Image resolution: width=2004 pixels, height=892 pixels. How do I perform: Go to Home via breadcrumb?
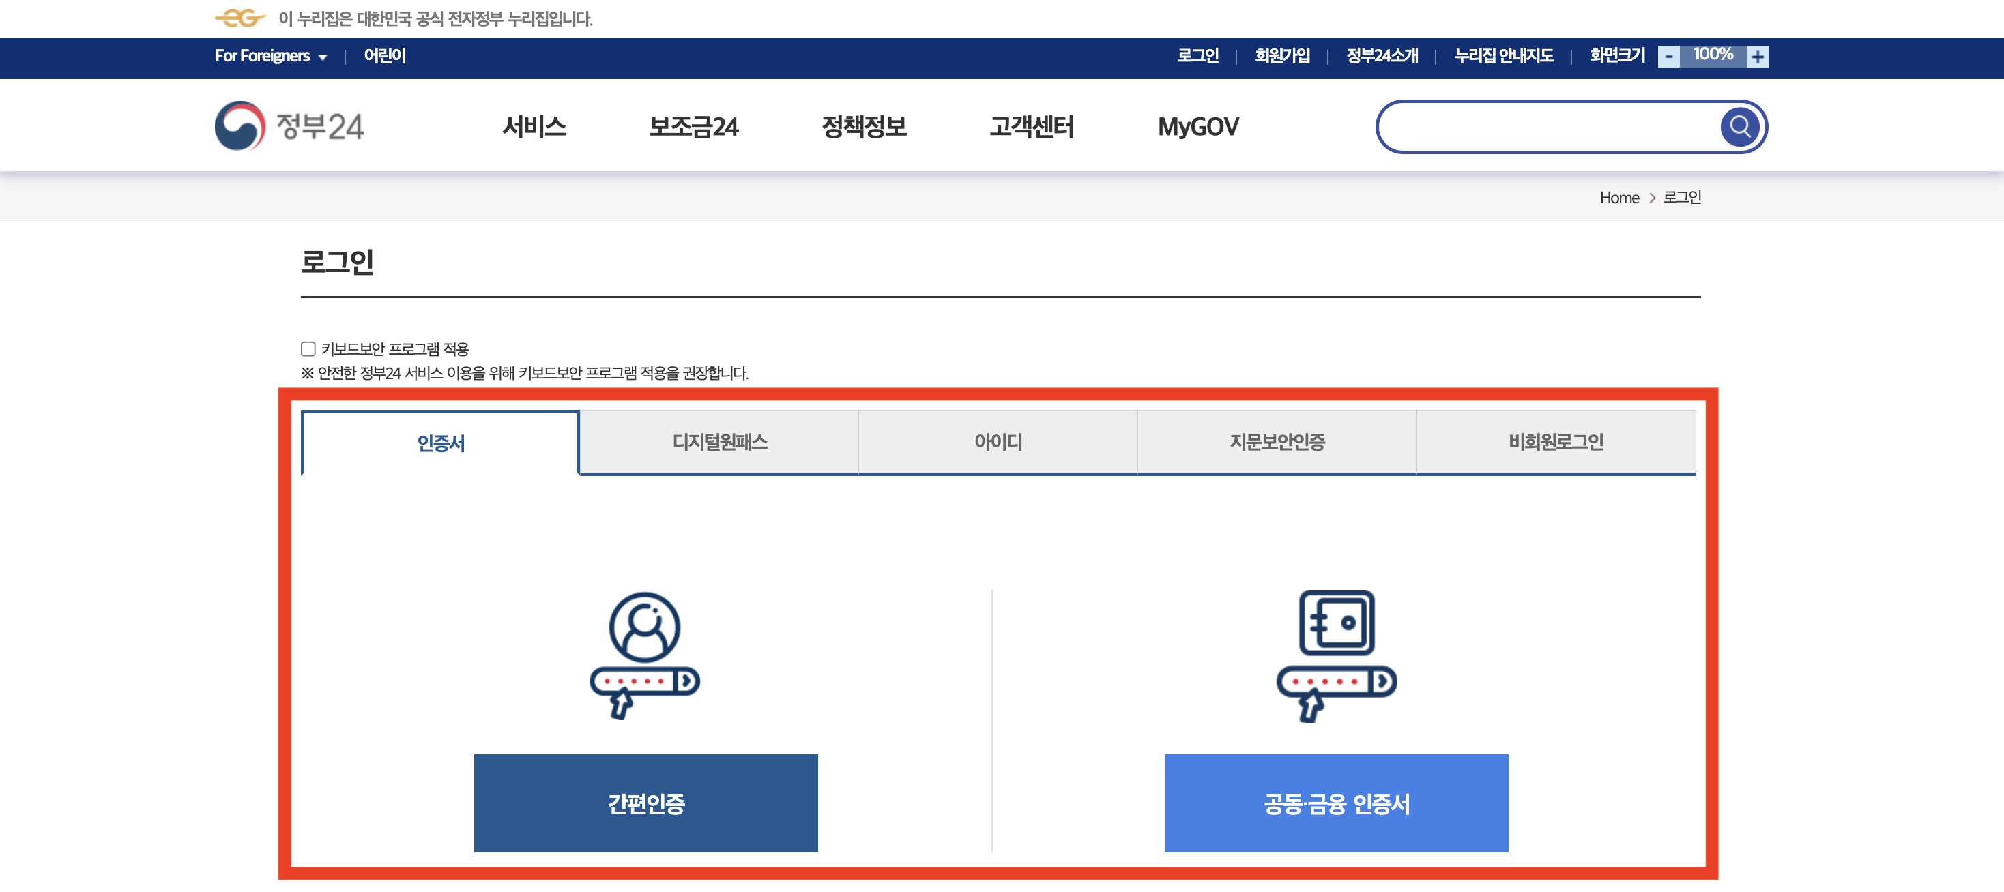[x=1619, y=198]
